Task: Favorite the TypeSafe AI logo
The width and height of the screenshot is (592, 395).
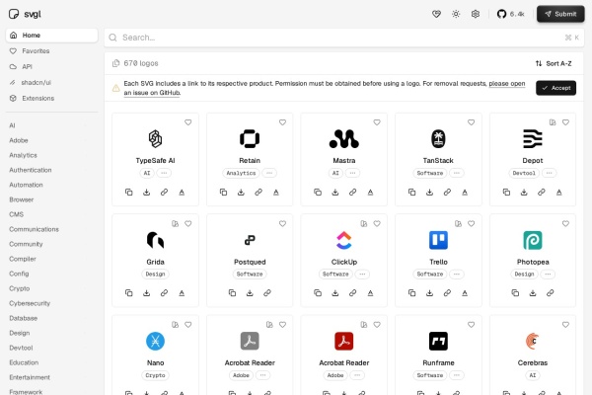Action: (x=188, y=122)
